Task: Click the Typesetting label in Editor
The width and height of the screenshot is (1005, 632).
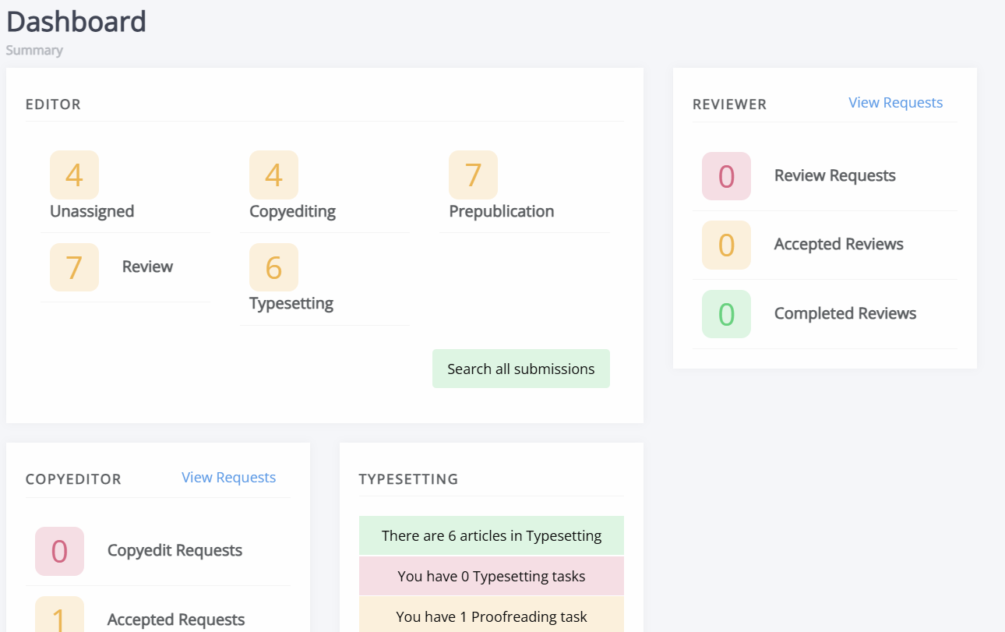Action: (x=291, y=303)
